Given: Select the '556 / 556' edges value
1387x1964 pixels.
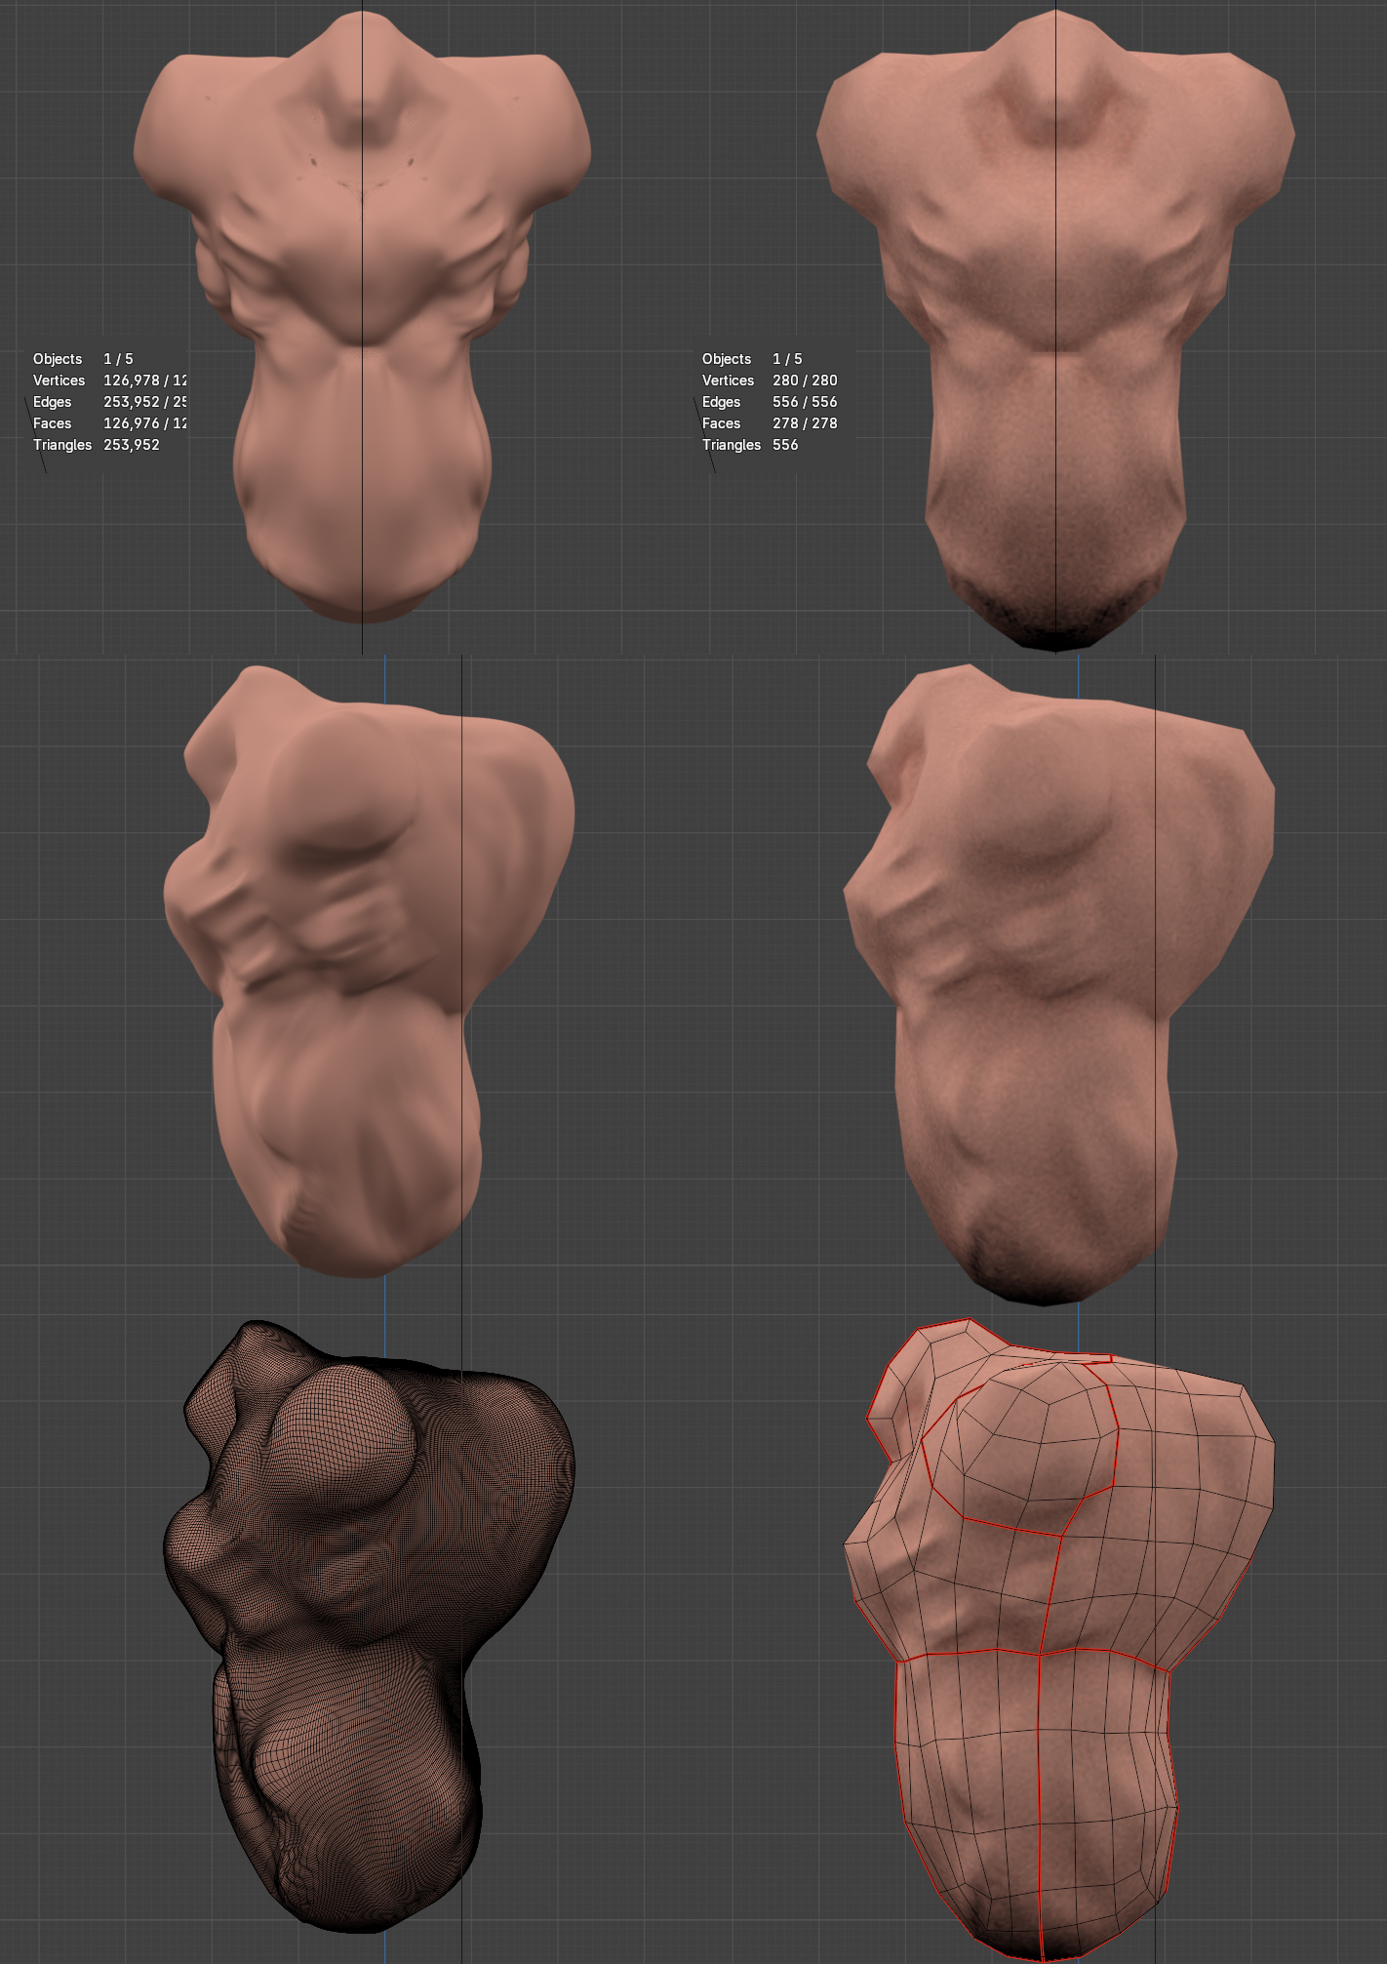Looking at the screenshot, I should coord(805,402).
